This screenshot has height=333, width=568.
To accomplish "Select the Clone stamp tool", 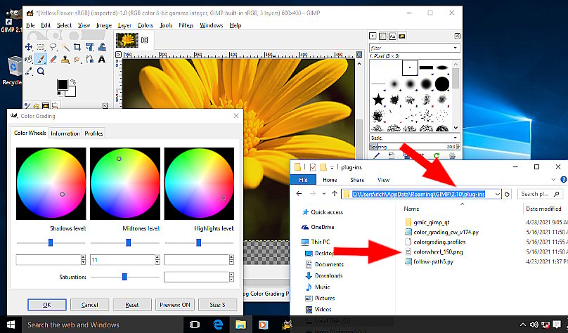I will pos(65,59).
